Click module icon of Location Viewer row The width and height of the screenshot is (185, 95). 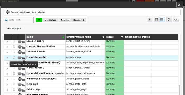pos(20,52)
